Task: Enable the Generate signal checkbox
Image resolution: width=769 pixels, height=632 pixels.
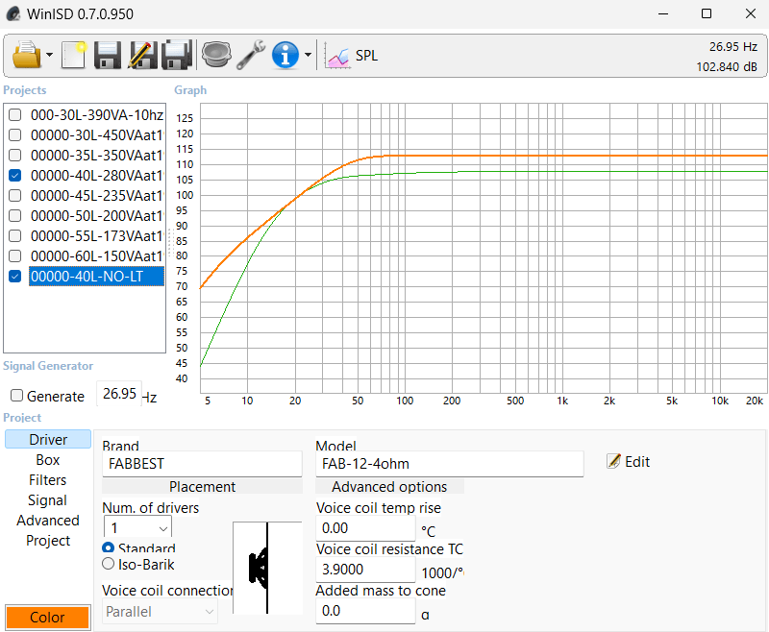Action: pyautogui.click(x=16, y=396)
